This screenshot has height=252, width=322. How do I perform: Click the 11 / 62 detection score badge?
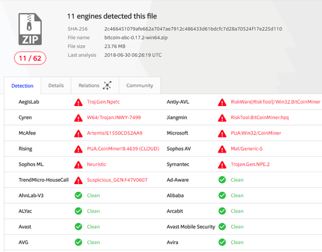click(30, 58)
